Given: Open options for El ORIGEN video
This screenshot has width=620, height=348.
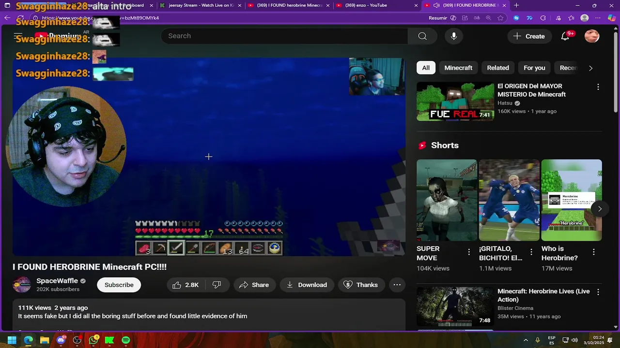Looking at the screenshot, I should tap(598, 87).
